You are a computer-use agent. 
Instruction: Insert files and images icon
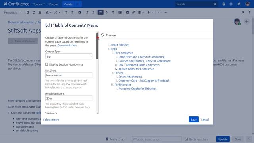[127, 12]
